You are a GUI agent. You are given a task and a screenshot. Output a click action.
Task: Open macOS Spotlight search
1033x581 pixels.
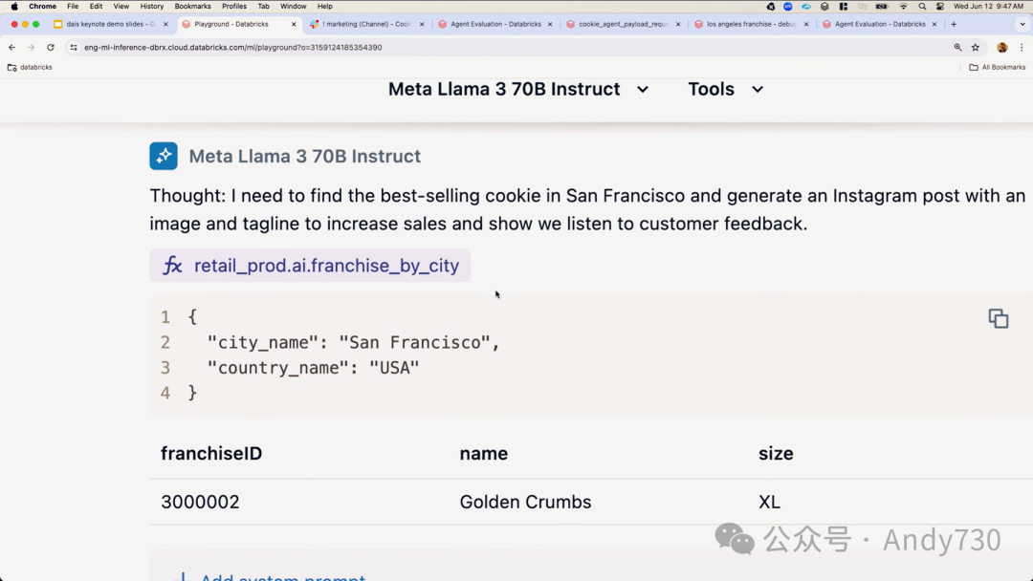click(922, 7)
